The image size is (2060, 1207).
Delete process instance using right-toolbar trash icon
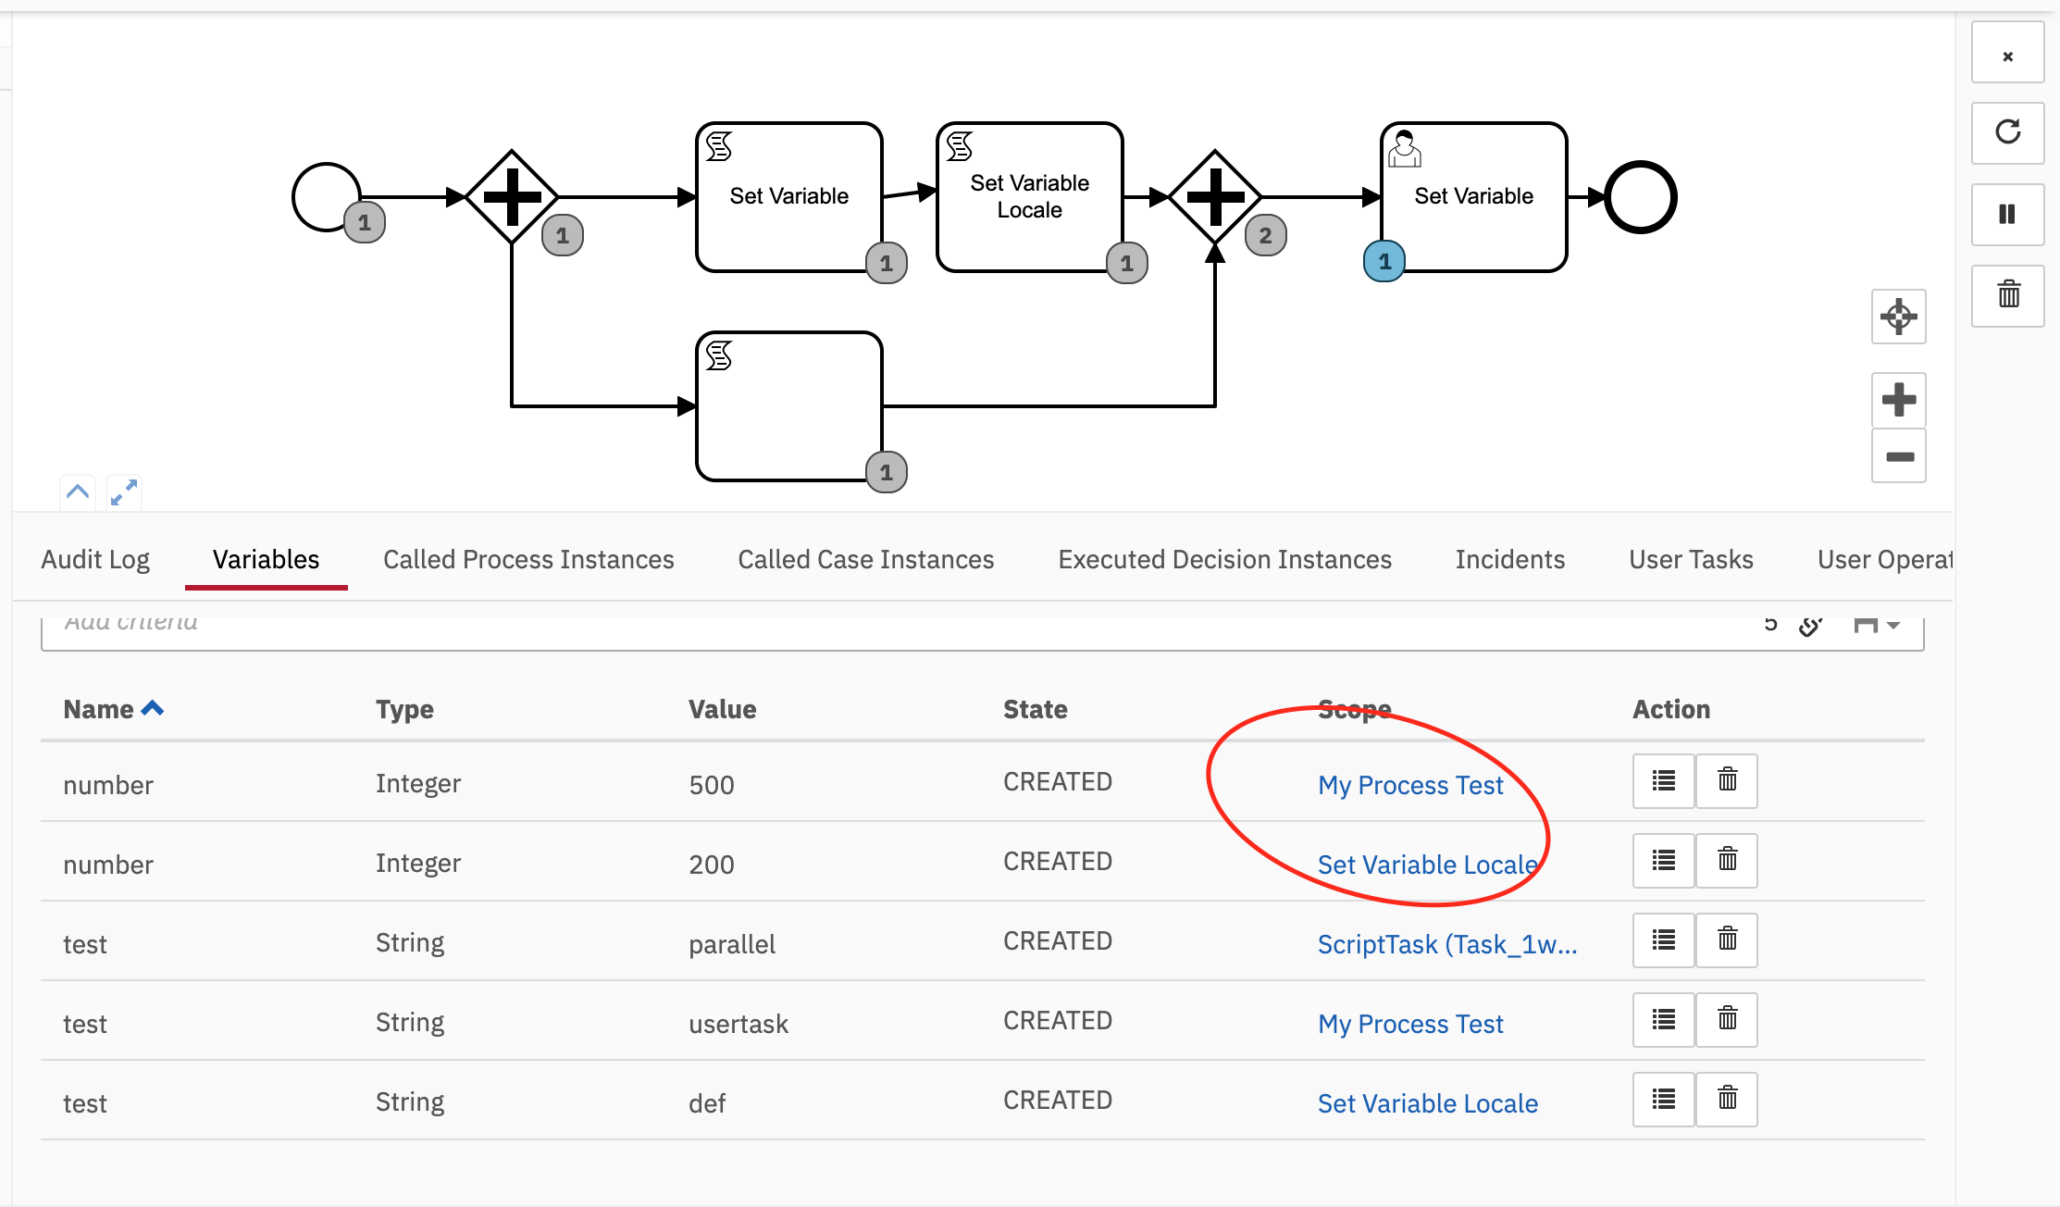(2006, 295)
